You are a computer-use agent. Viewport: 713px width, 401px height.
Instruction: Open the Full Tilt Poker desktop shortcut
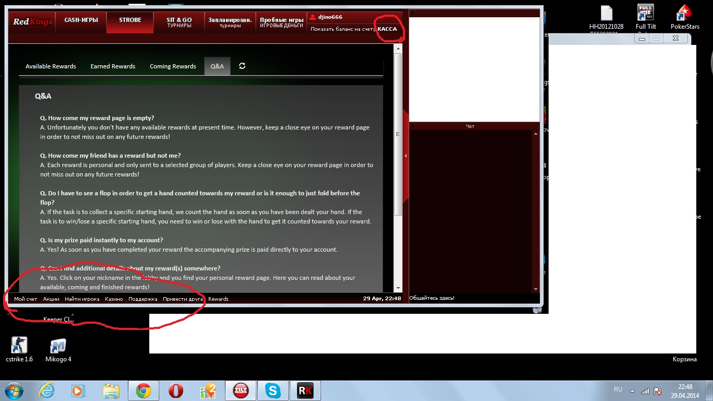[x=646, y=17]
